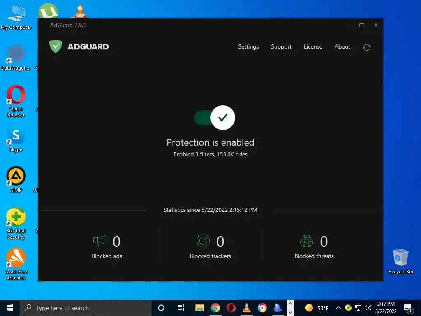Select the Avast Free Antivirus desktop shortcut
The height and width of the screenshot is (316, 421).
[x=16, y=264]
